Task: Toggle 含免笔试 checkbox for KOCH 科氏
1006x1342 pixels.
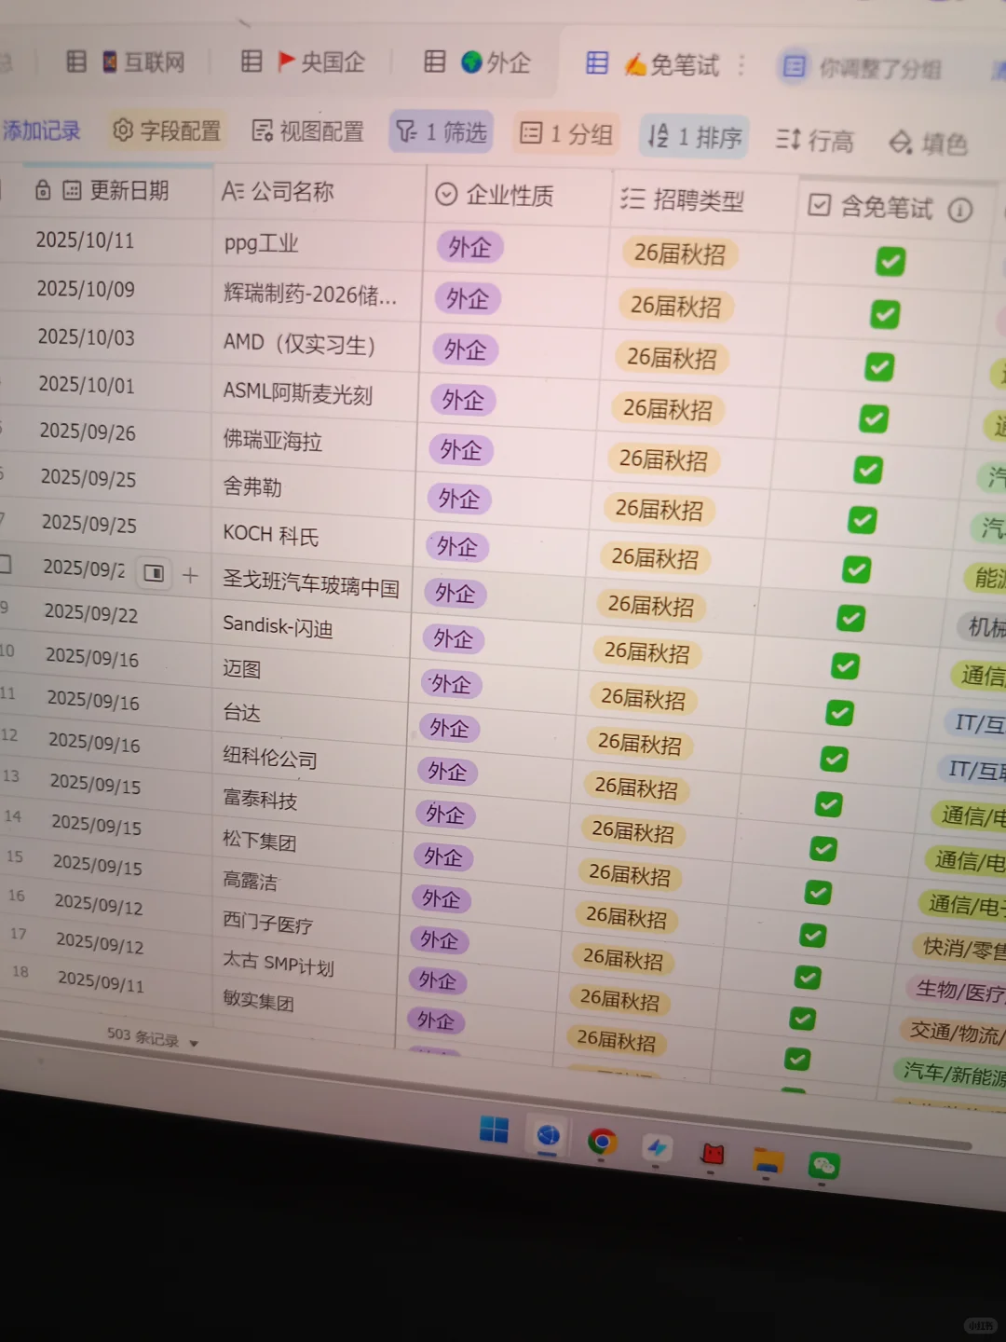Action: click(x=857, y=568)
